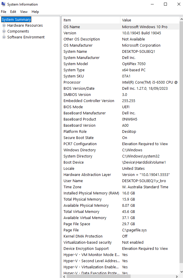This screenshot has width=183, height=278.
Task: Click the System Information title bar icon
Action: pos(3,4)
